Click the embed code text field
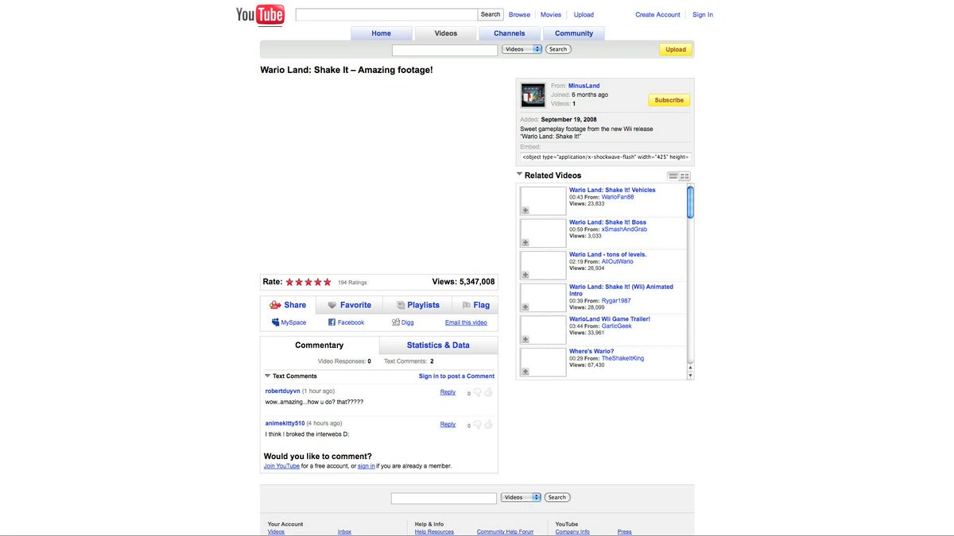954x536 pixels. pos(606,157)
